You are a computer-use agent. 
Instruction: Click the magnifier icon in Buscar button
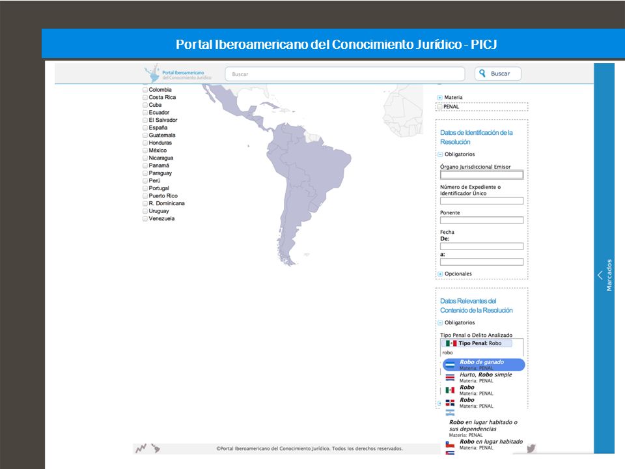point(482,74)
